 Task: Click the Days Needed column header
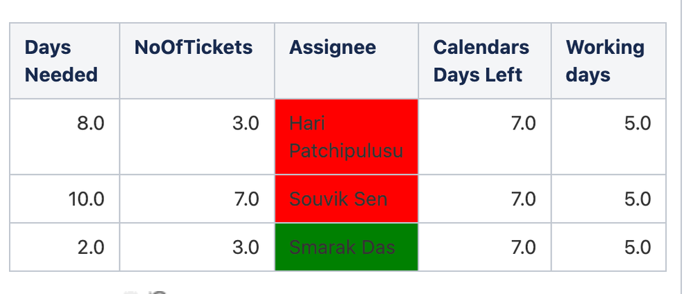coord(65,61)
